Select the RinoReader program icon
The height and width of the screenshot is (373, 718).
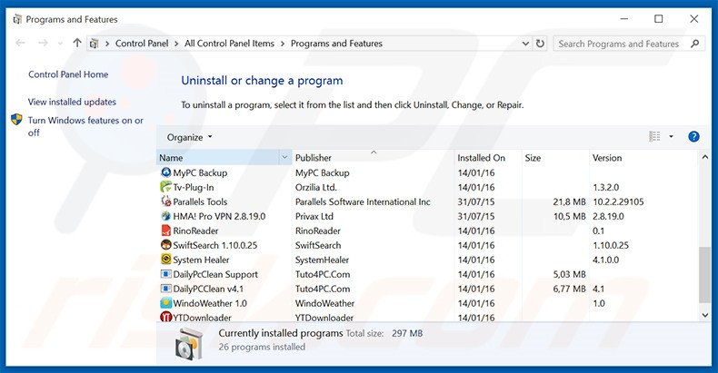coord(165,231)
